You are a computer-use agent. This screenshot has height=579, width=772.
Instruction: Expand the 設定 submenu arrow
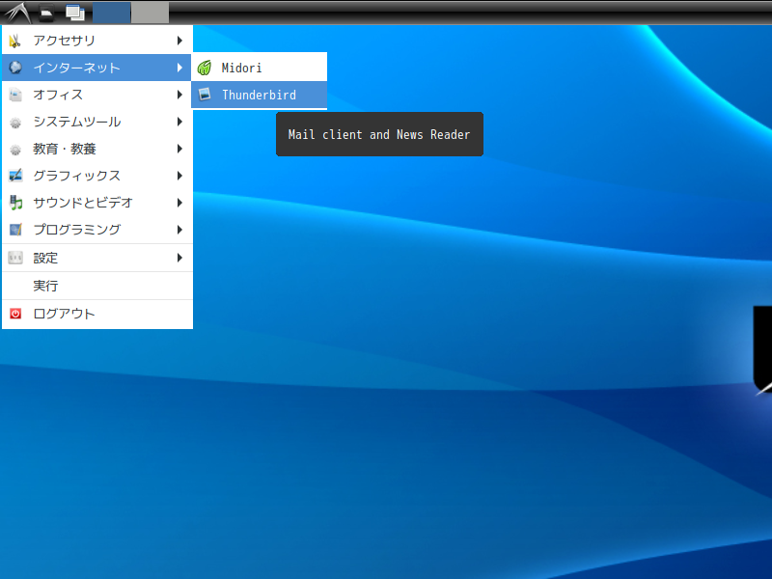[x=179, y=258]
